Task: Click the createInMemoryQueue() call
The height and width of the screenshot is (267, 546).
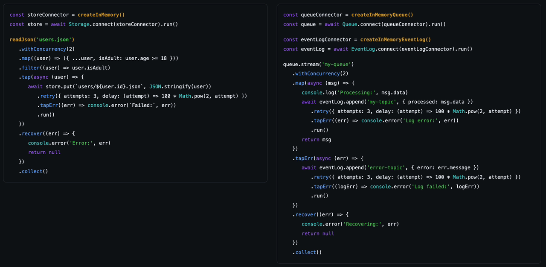Action: click(382, 15)
